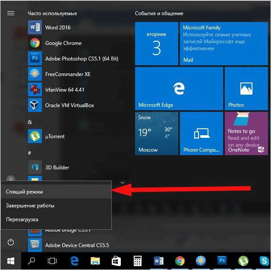Open the Photos tile
This screenshot has width=271, height=270.
pos(246,89)
